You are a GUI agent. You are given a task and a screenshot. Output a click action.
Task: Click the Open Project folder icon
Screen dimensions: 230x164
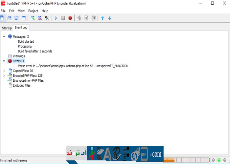[x=10, y=18]
